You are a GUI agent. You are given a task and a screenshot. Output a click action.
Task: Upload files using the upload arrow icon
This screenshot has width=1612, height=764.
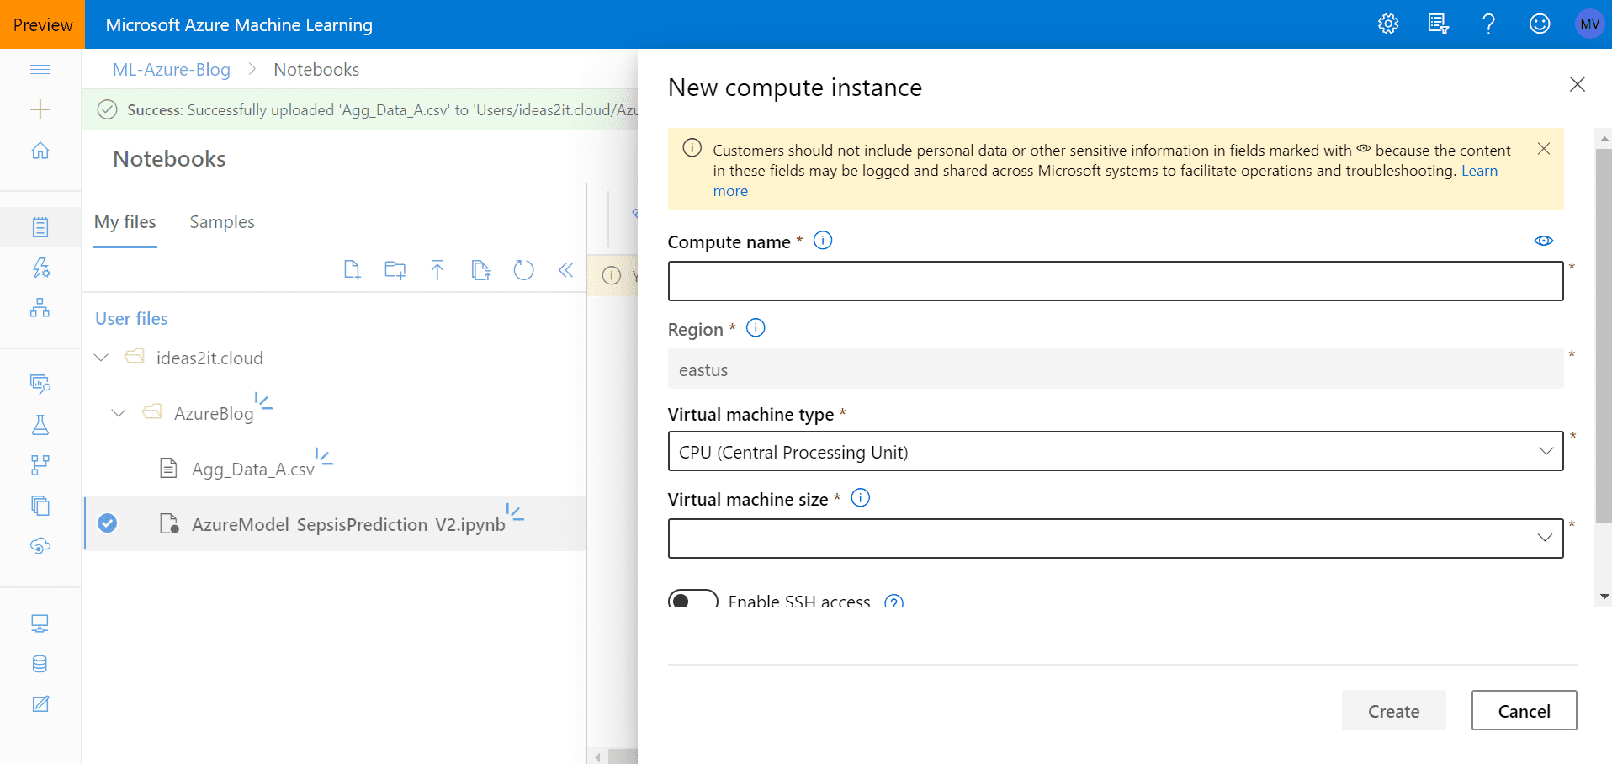point(437,269)
